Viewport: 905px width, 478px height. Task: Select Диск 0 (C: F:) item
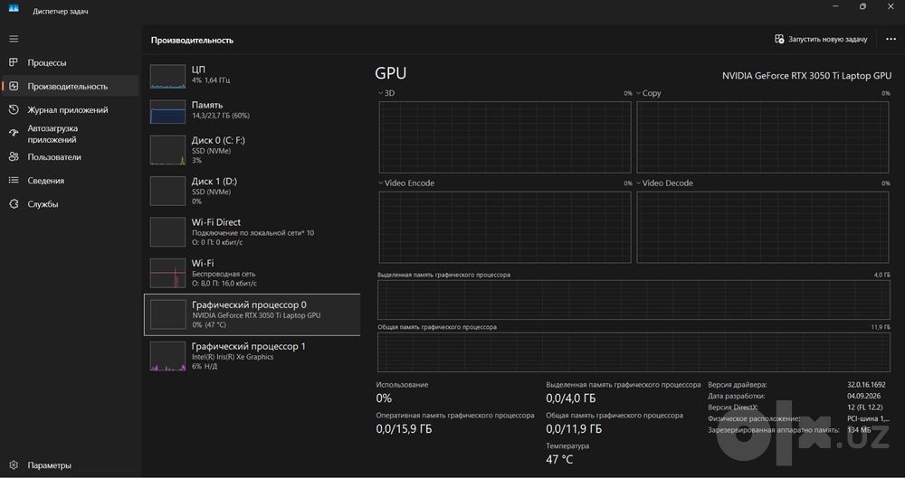pyautogui.click(x=252, y=150)
